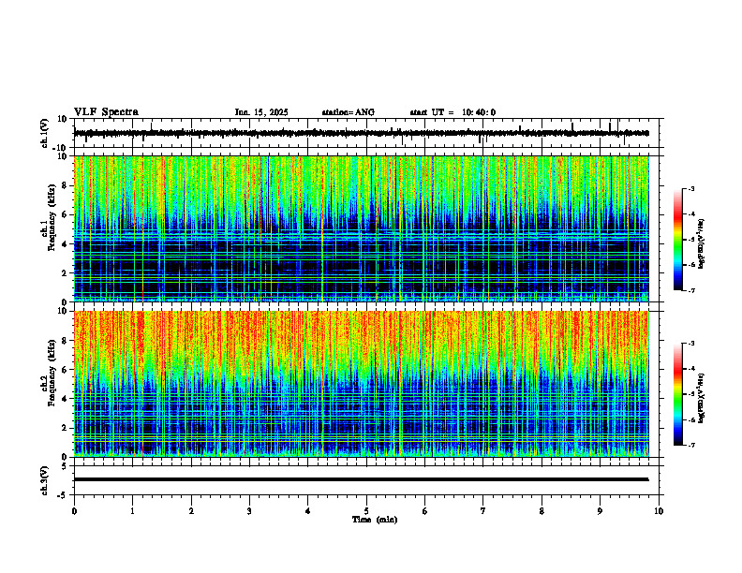Click the "ch.3(V)" axis label
This screenshot has height=573, width=742.
[x=45, y=480]
